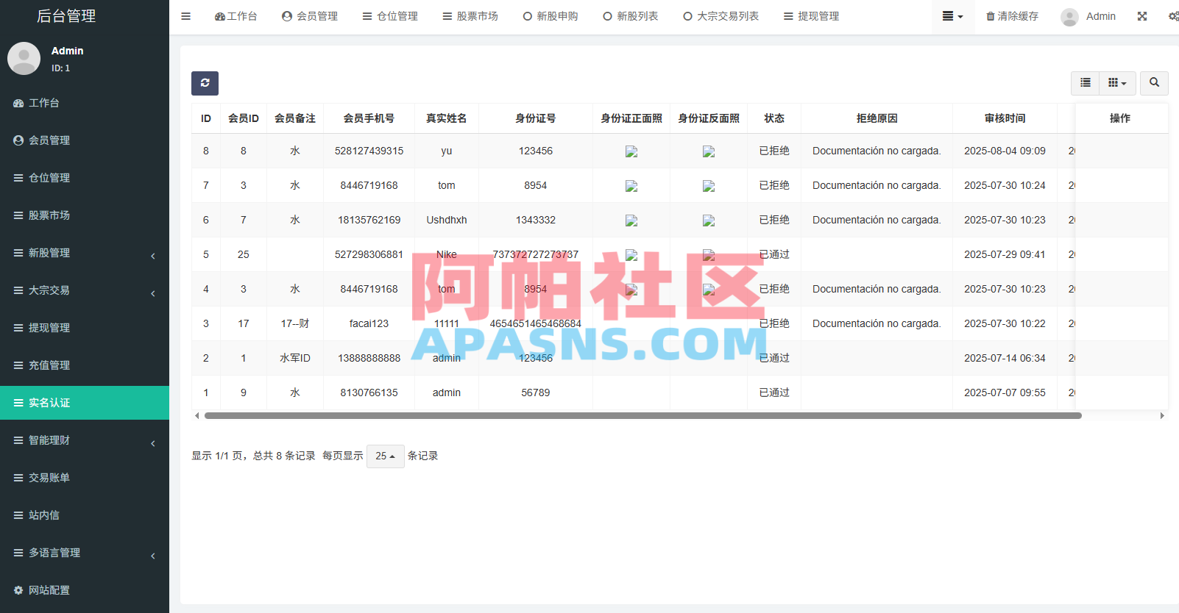Toggle the sidebar with the hamburger icon
1179x613 pixels.
pos(185,16)
